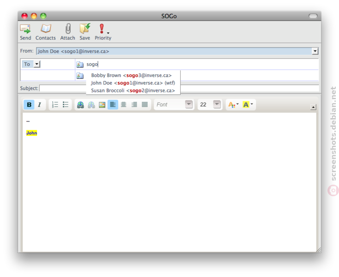Click the highlighted John signature text
This screenshot has height=277, width=339.
point(31,133)
